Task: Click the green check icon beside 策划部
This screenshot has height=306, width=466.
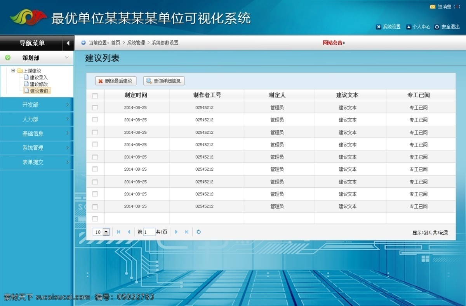Action: (8, 57)
